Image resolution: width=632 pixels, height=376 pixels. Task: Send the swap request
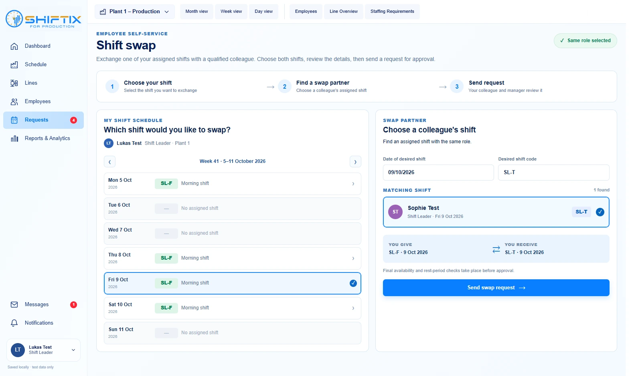pyautogui.click(x=496, y=288)
